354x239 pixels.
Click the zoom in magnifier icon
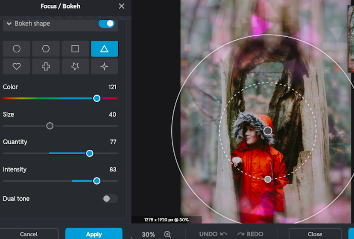click(x=168, y=234)
